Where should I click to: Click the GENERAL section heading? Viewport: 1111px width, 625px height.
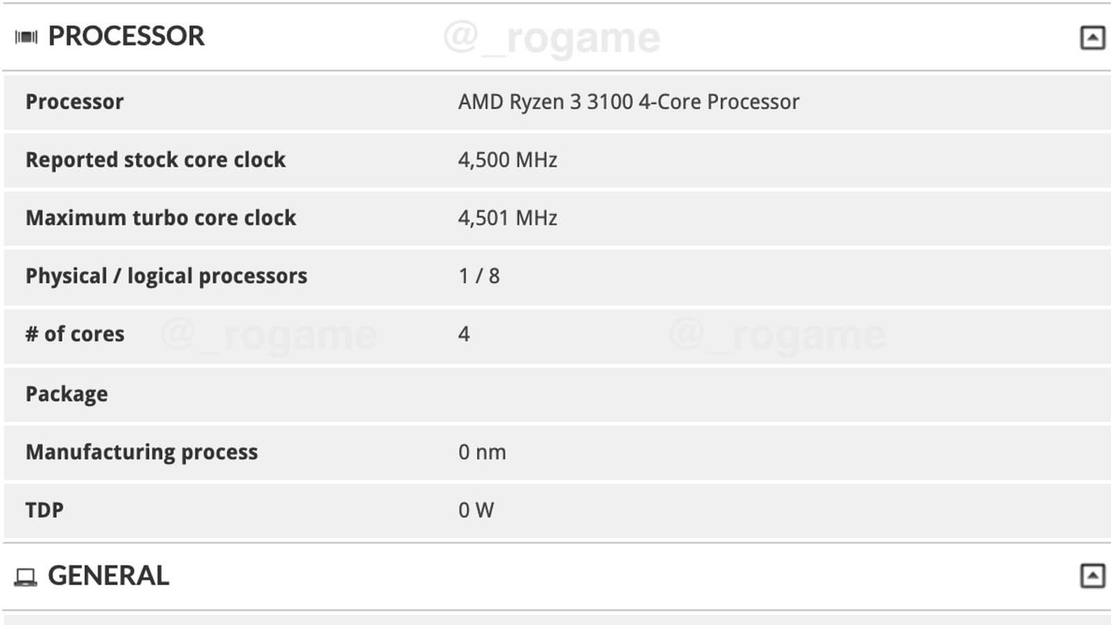(108, 576)
